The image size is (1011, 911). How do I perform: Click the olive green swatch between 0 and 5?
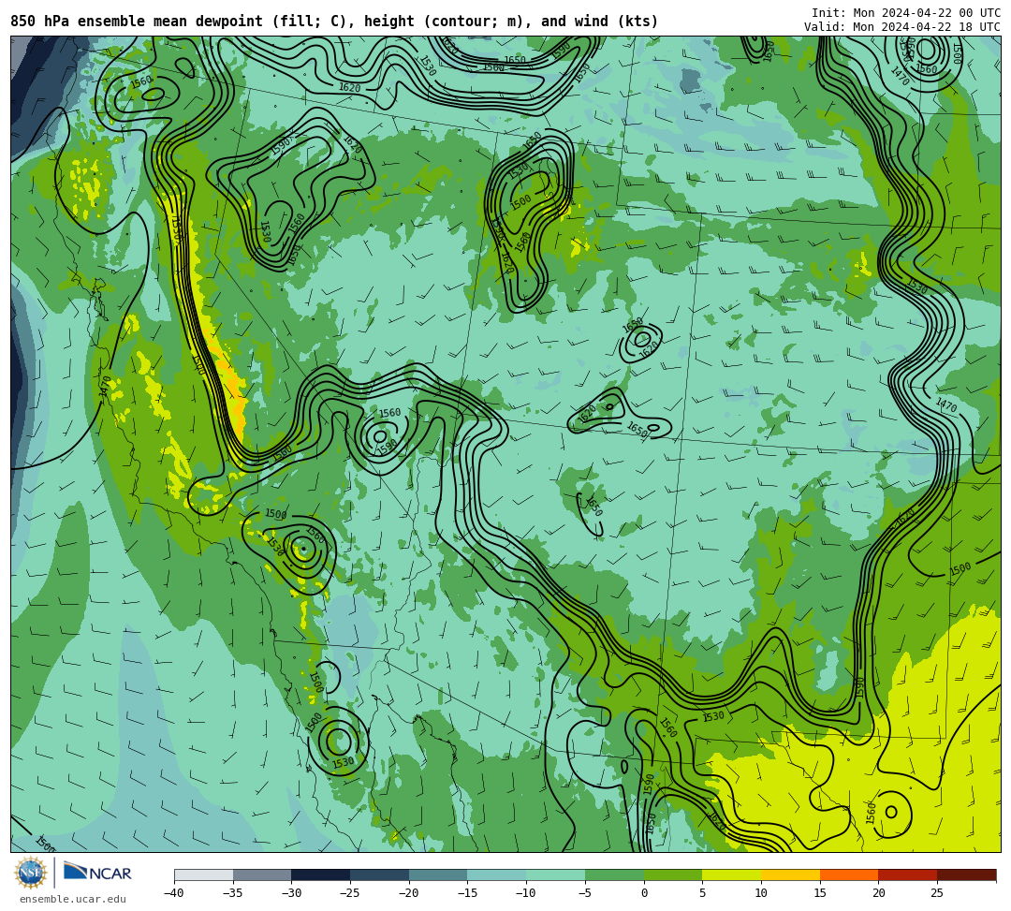tap(672, 874)
